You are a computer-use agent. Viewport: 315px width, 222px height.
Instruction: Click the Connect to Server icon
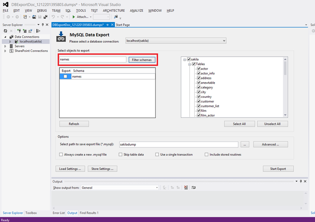[25, 31]
